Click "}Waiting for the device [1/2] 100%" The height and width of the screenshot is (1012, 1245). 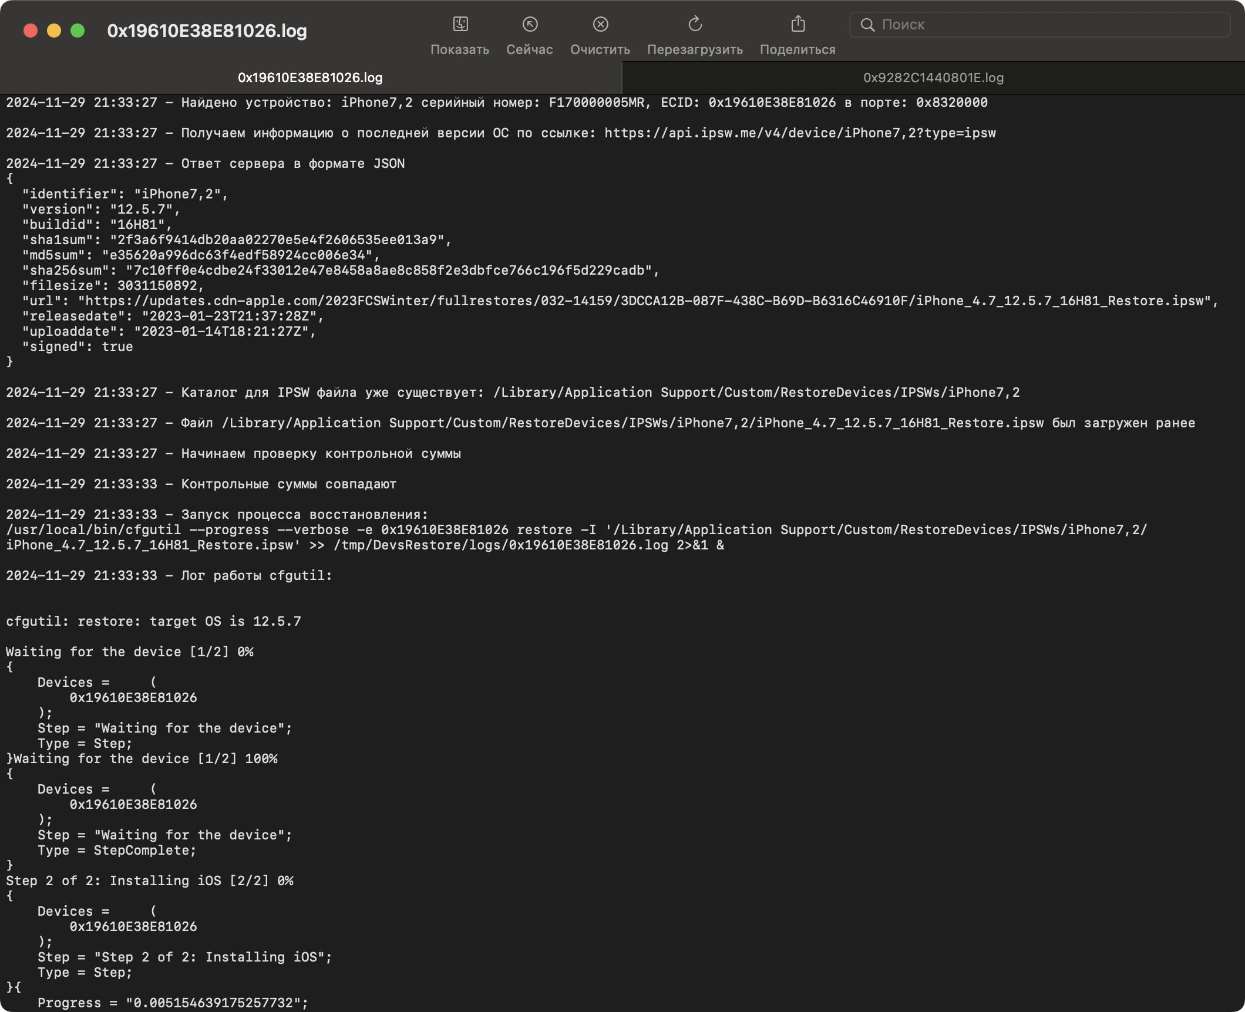[x=142, y=759]
